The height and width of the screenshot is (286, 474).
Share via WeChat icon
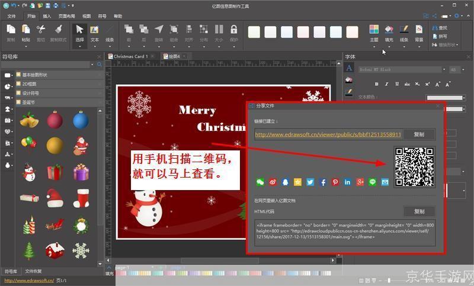coord(260,182)
